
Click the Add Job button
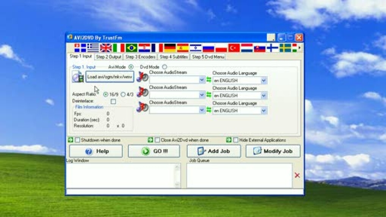pos(214,151)
